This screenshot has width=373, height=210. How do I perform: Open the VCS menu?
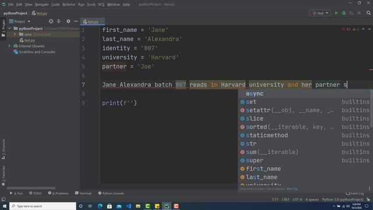click(x=101, y=4)
